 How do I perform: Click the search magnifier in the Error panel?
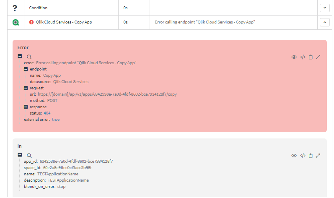pos(29,57)
